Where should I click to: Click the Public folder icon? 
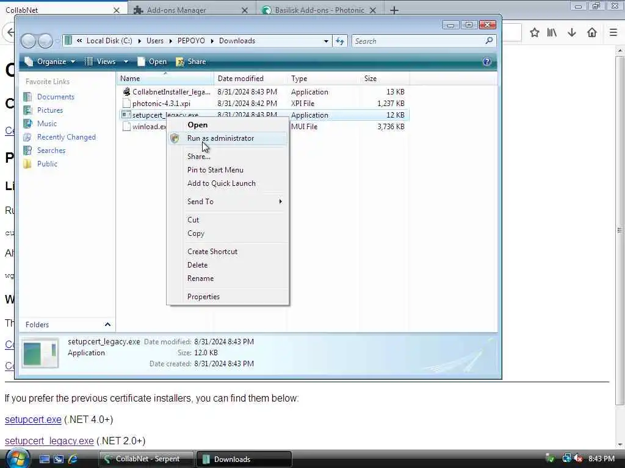click(x=27, y=164)
